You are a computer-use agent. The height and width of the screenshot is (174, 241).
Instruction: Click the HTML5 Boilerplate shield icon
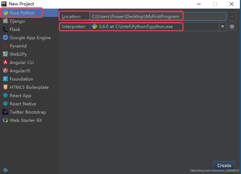[6, 87]
